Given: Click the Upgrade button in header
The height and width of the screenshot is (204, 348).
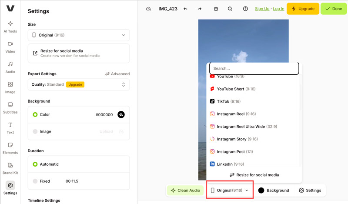Looking at the screenshot, I should 303,9.
